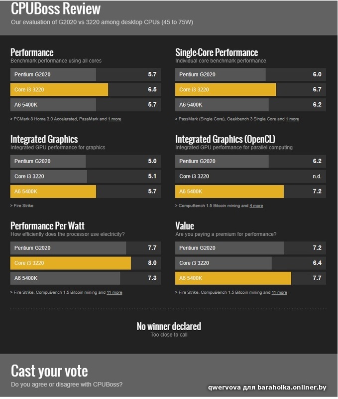338x399 pixels.
Task: Select Core i3 3220 bar in Single-Core Performance
Action: pos(250,90)
